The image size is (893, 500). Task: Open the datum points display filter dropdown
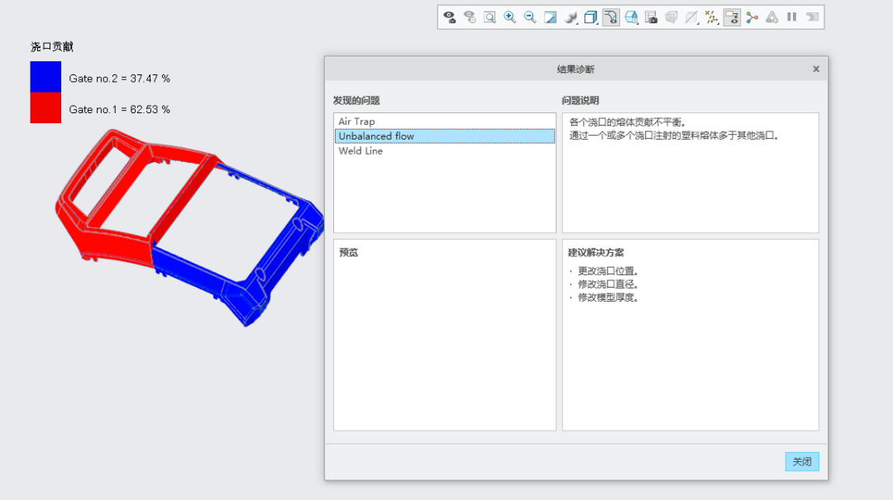tap(711, 17)
